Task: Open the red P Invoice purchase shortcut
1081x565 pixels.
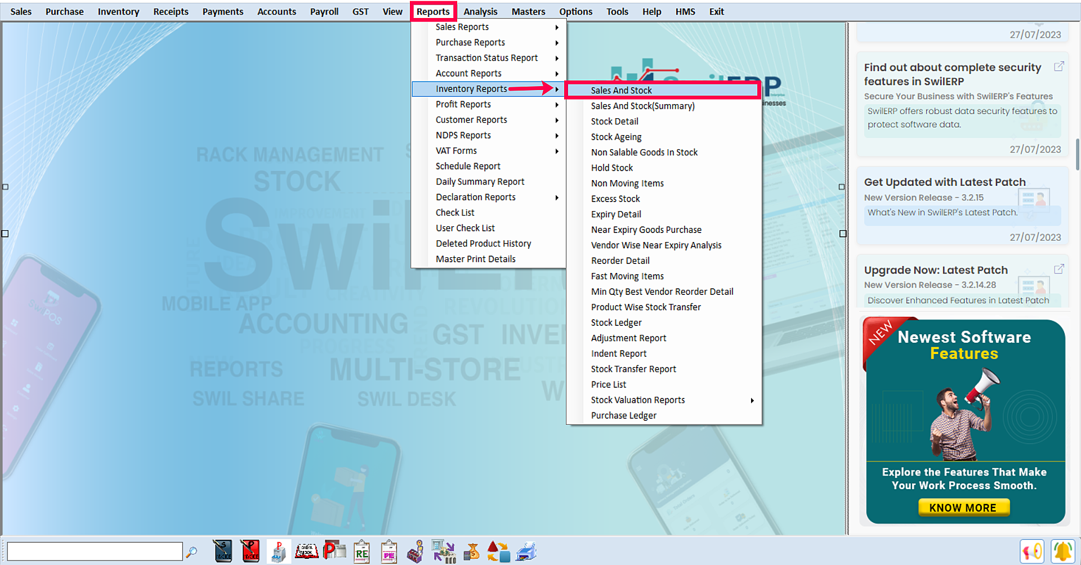Action: tap(250, 551)
